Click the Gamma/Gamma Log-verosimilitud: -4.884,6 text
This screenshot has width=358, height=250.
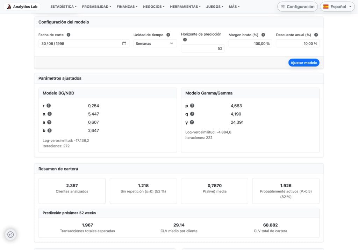[x=208, y=132]
